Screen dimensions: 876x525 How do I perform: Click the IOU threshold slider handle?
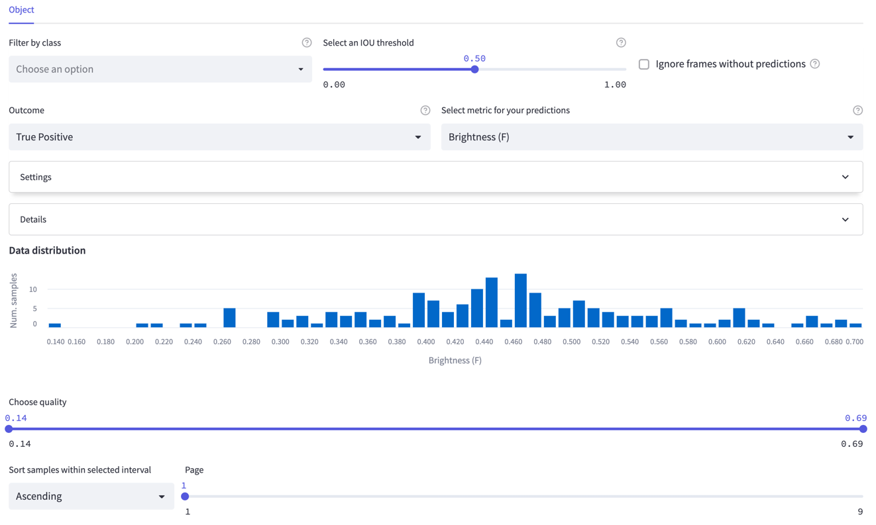coord(474,69)
